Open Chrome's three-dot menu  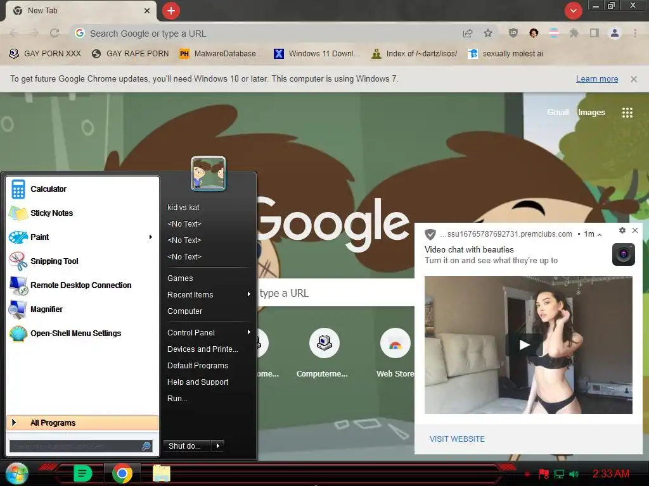[635, 33]
